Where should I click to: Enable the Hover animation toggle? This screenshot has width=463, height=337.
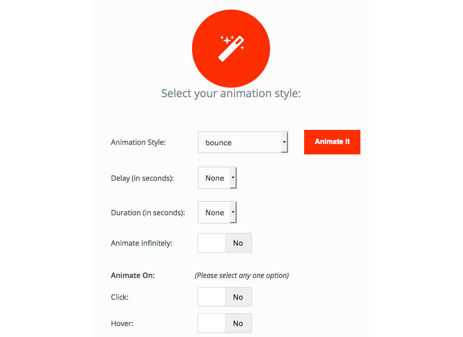(224, 323)
